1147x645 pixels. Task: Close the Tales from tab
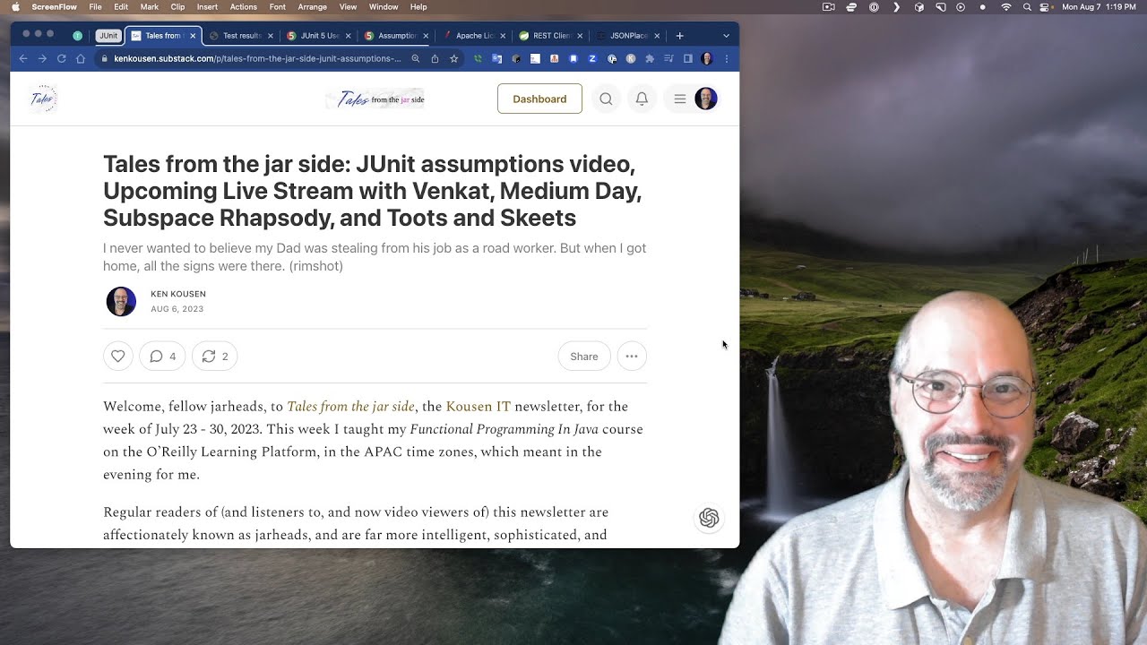[193, 36]
